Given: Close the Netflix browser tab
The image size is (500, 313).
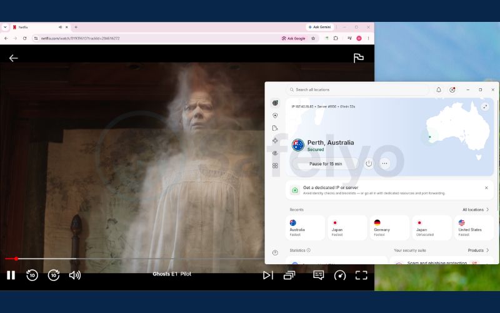Looking at the screenshot, I should pyautogui.click(x=67, y=27).
